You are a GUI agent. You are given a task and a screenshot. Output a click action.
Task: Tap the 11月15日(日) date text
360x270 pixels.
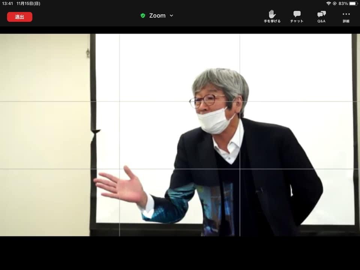[28, 3]
